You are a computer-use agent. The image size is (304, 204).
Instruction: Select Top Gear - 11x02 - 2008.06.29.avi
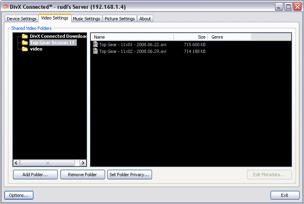coord(133,51)
